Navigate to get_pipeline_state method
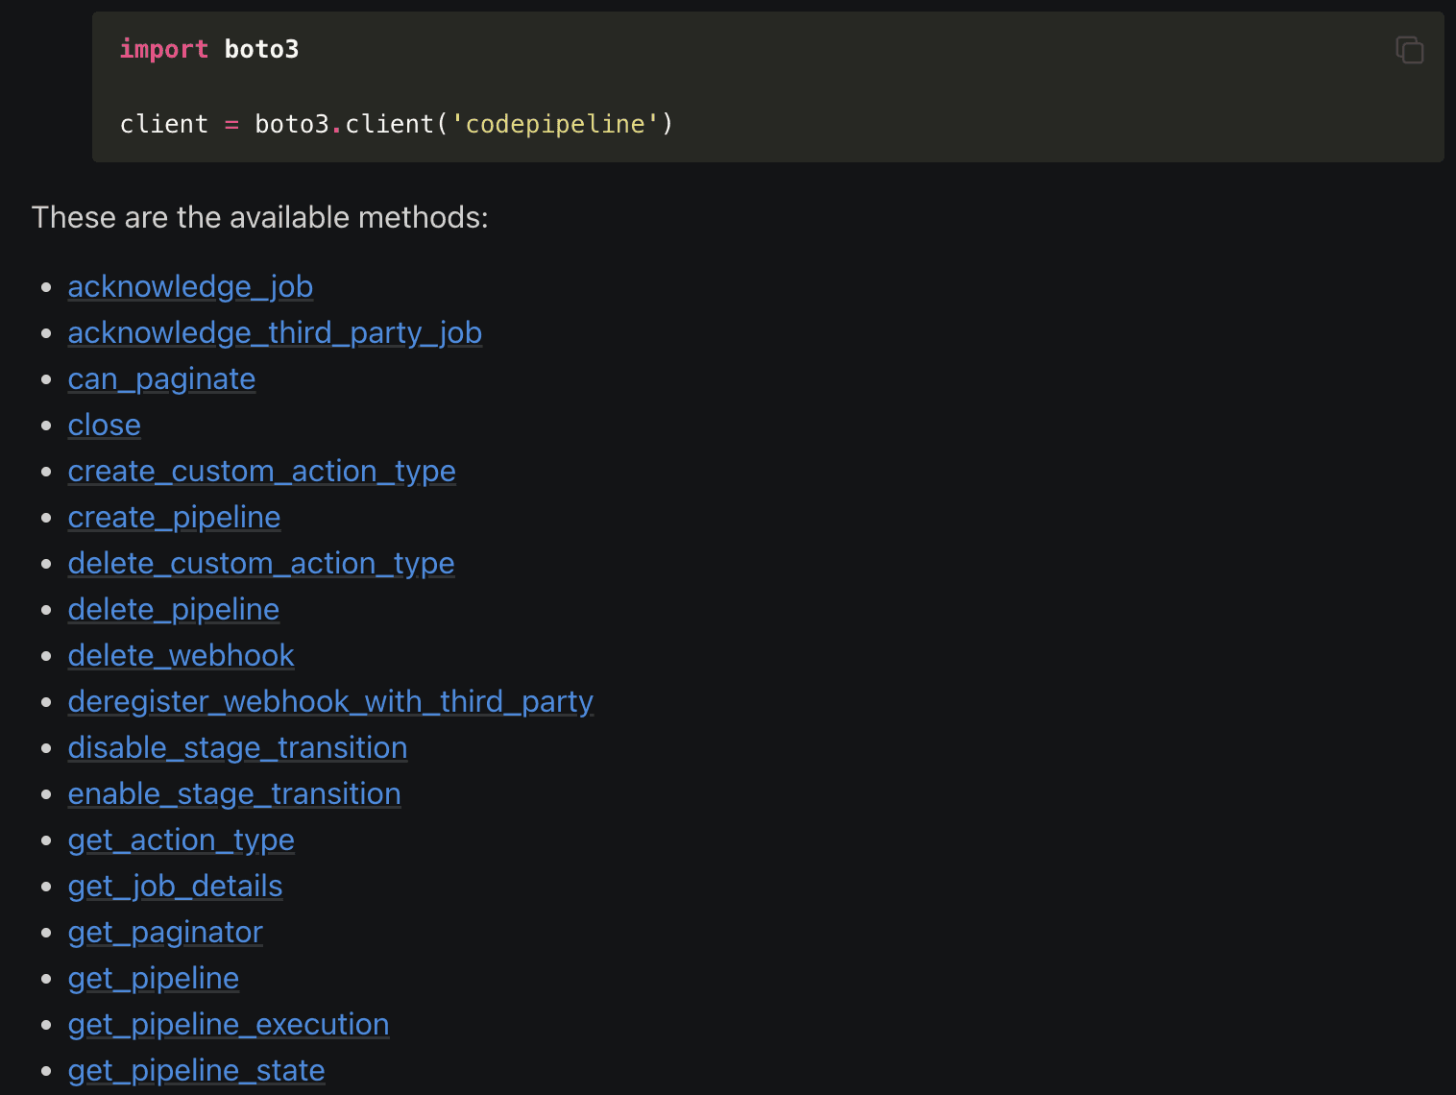The image size is (1456, 1095). click(196, 1070)
